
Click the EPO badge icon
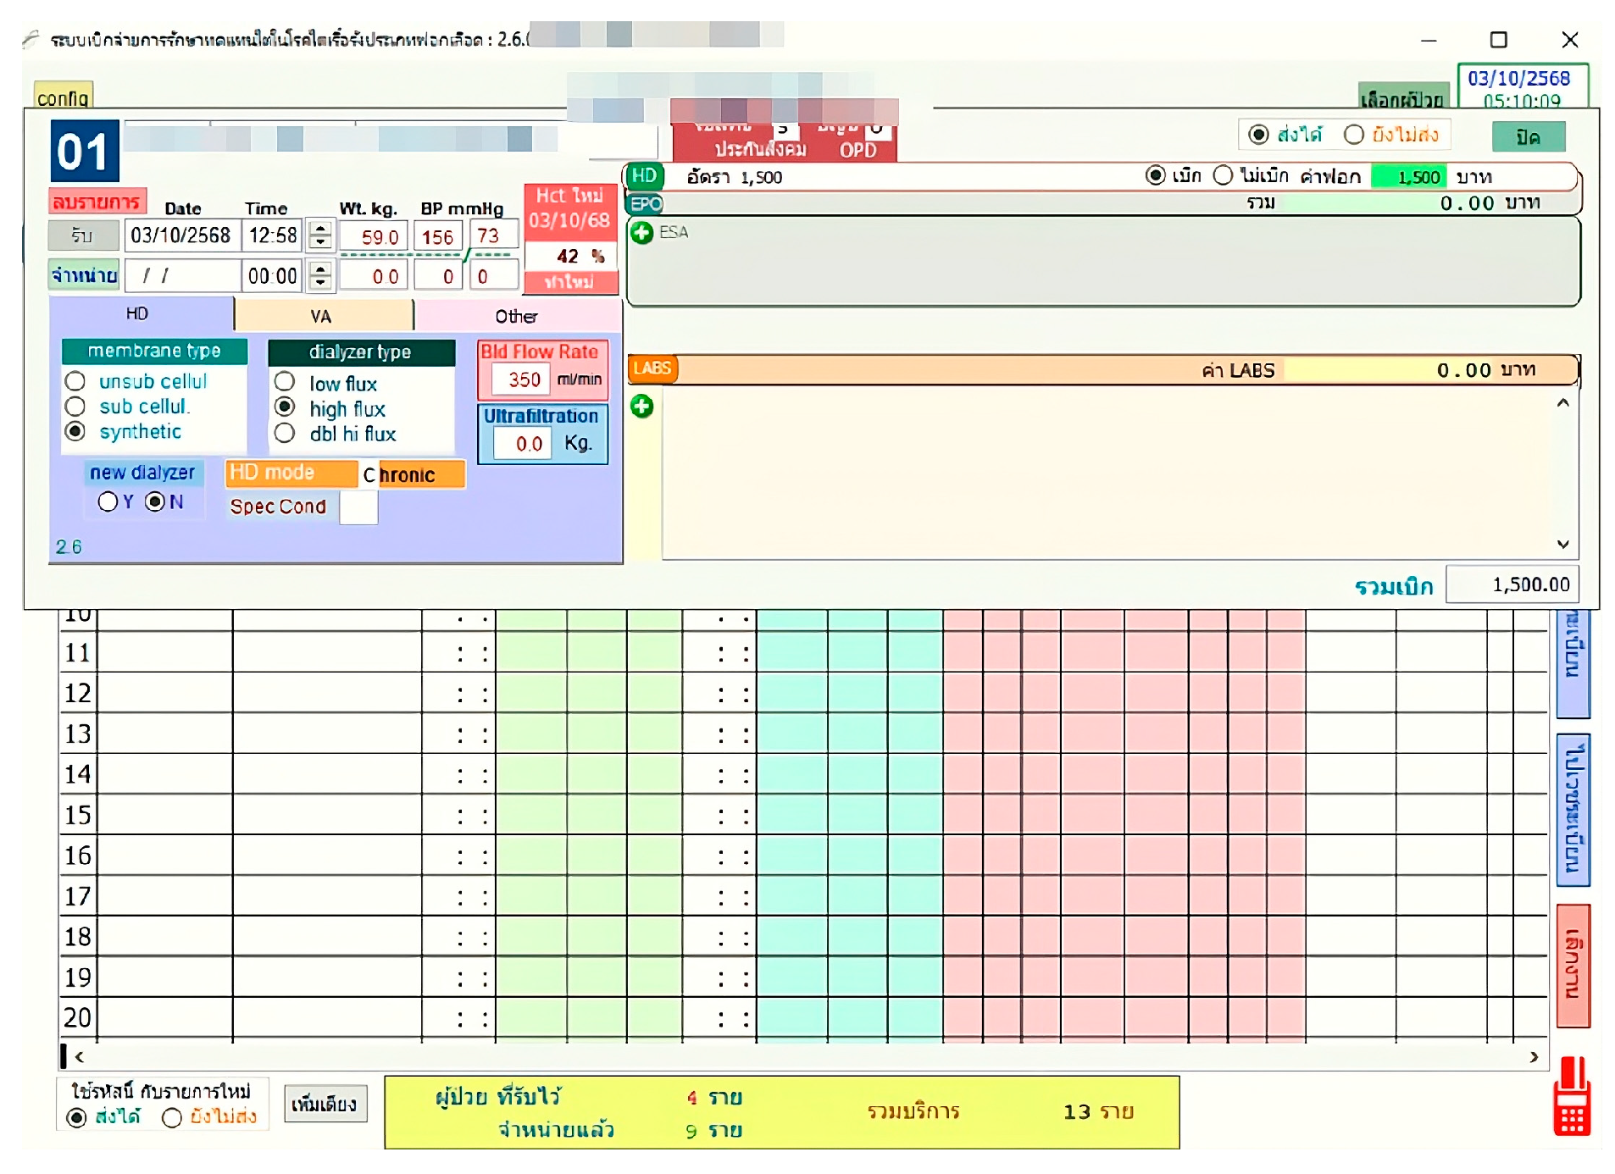pyautogui.click(x=645, y=204)
